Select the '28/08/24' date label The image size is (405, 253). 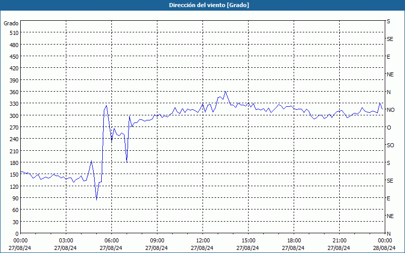[x=384, y=248]
